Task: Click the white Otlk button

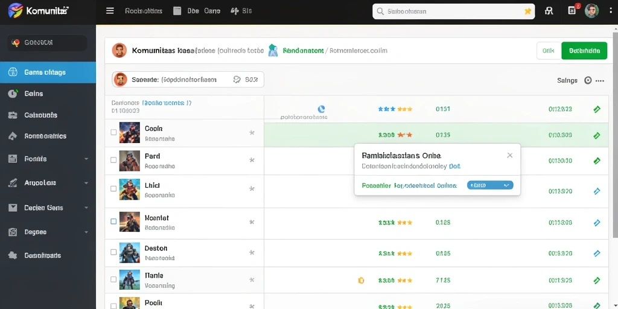Action: (x=549, y=51)
